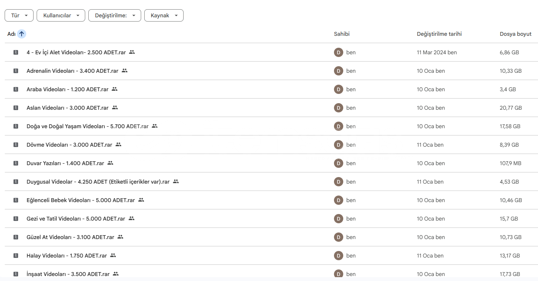Click the shared icon next to Duvar Yazıları
Screen dimensions: 538x281
pyautogui.click(x=110, y=163)
